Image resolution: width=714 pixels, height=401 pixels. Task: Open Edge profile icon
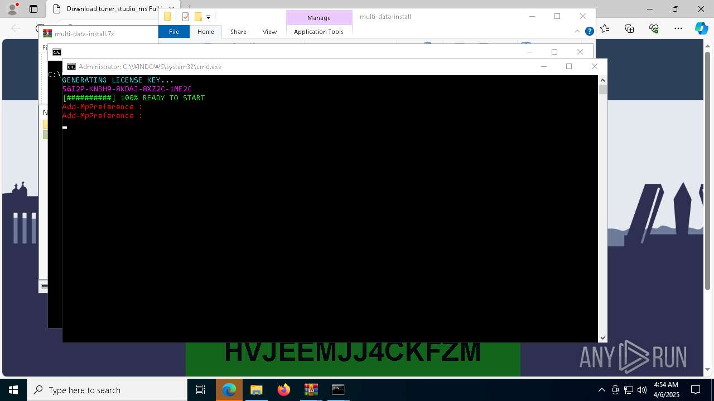pyautogui.click(x=12, y=9)
